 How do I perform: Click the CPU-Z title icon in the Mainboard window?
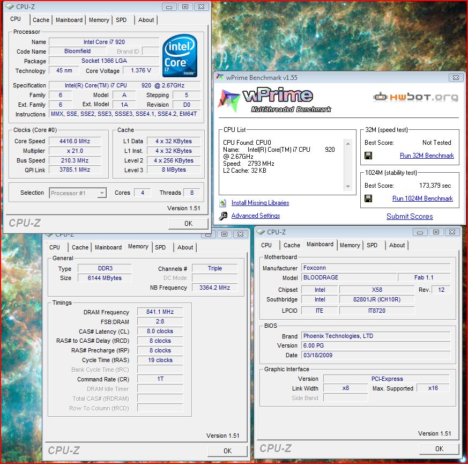click(x=261, y=232)
